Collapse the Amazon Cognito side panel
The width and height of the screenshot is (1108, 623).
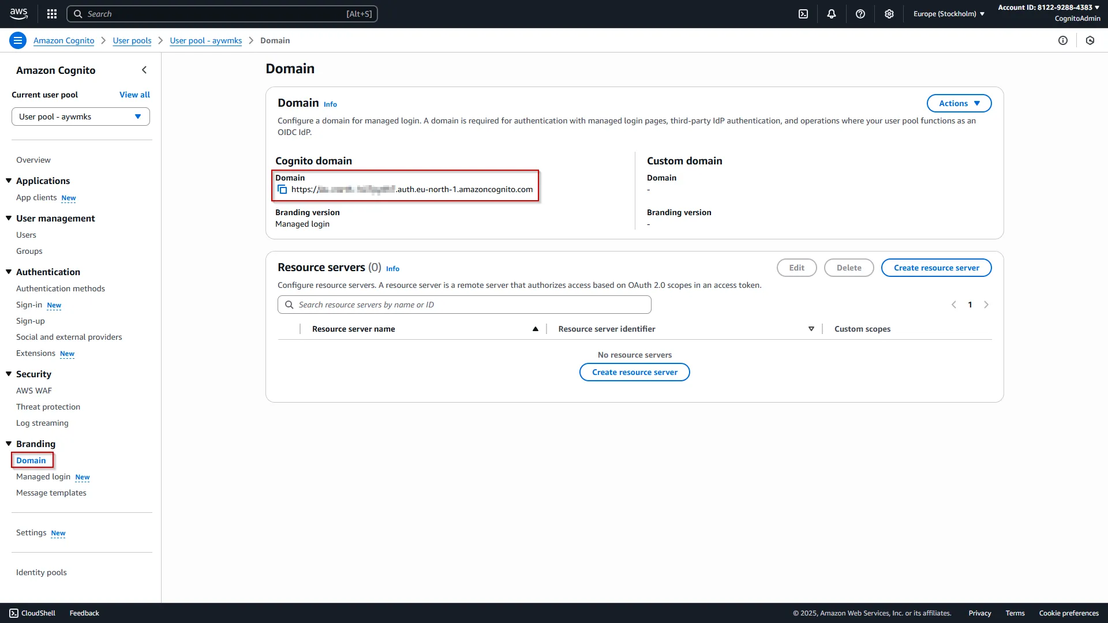point(144,70)
